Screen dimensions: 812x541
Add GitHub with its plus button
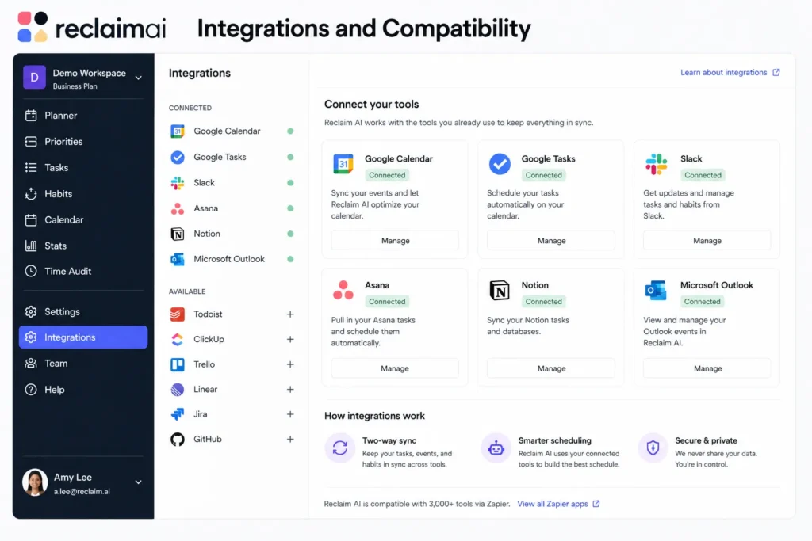(x=290, y=439)
